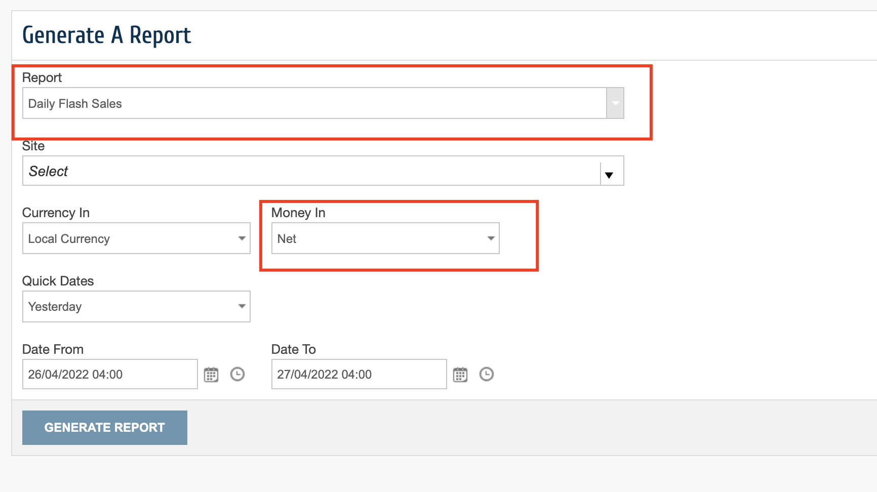The width and height of the screenshot is (877, 492).
Task: Open the Report dropdown showing Daily Flash Sales
Action: tap(615, 103)
